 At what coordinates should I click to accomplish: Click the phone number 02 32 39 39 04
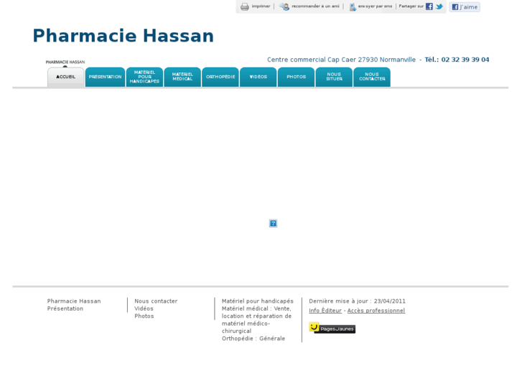(465, 60)
